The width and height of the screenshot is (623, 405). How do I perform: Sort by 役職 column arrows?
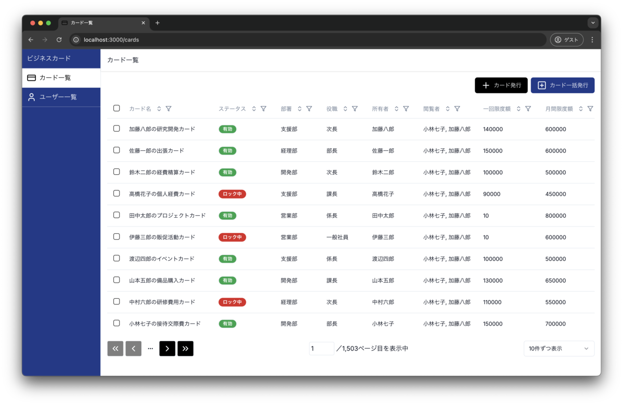[345, 109]
